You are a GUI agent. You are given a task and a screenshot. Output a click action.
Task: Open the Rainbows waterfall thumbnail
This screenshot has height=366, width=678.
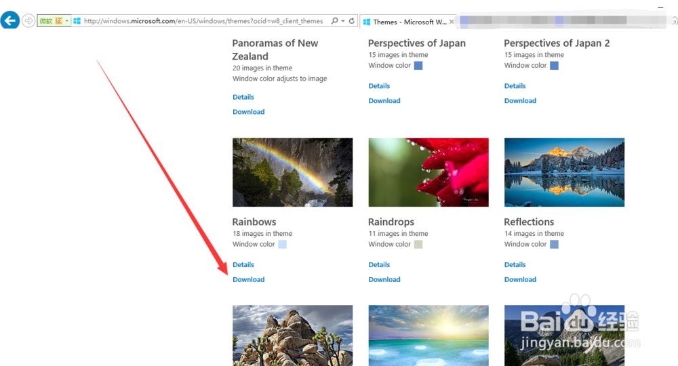[x=292, y=172]
